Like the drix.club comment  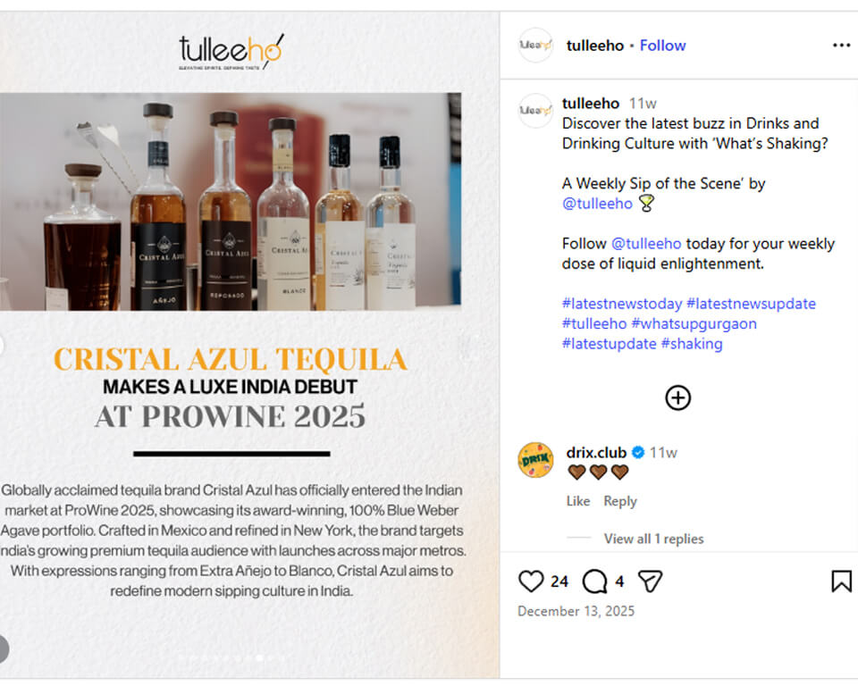tap(578, 501)
